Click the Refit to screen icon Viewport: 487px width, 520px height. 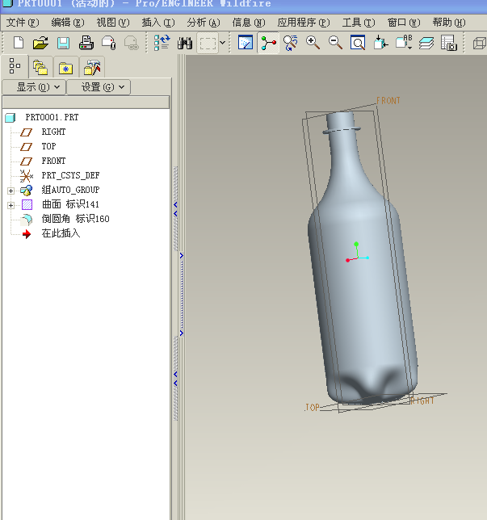pyautogui.click(x=359, y=43)
